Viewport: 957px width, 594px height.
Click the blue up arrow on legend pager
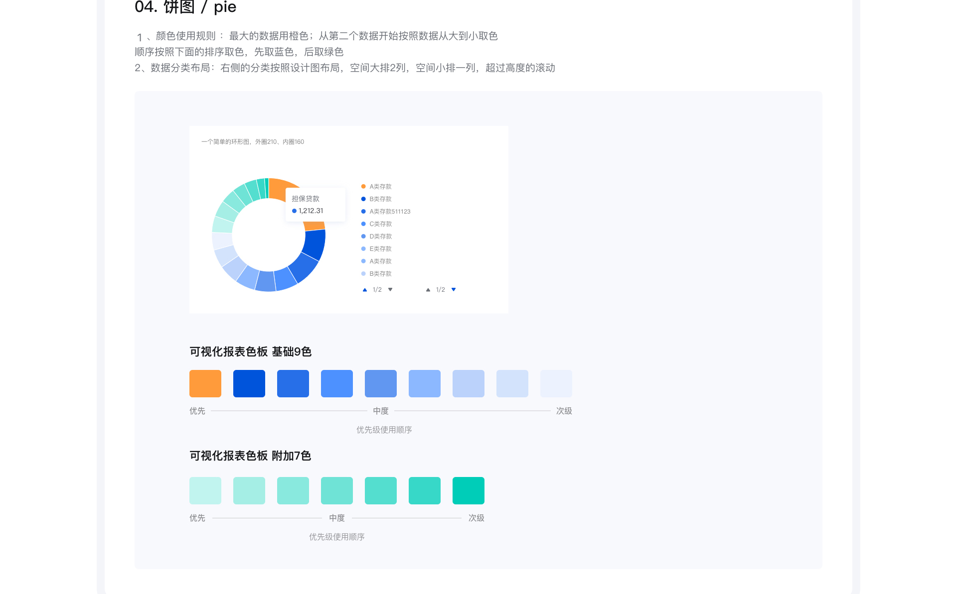click(x=365, y=290)
